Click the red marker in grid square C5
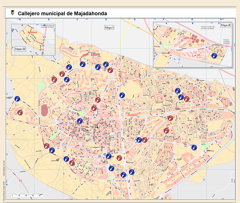 tap(72, 163)
